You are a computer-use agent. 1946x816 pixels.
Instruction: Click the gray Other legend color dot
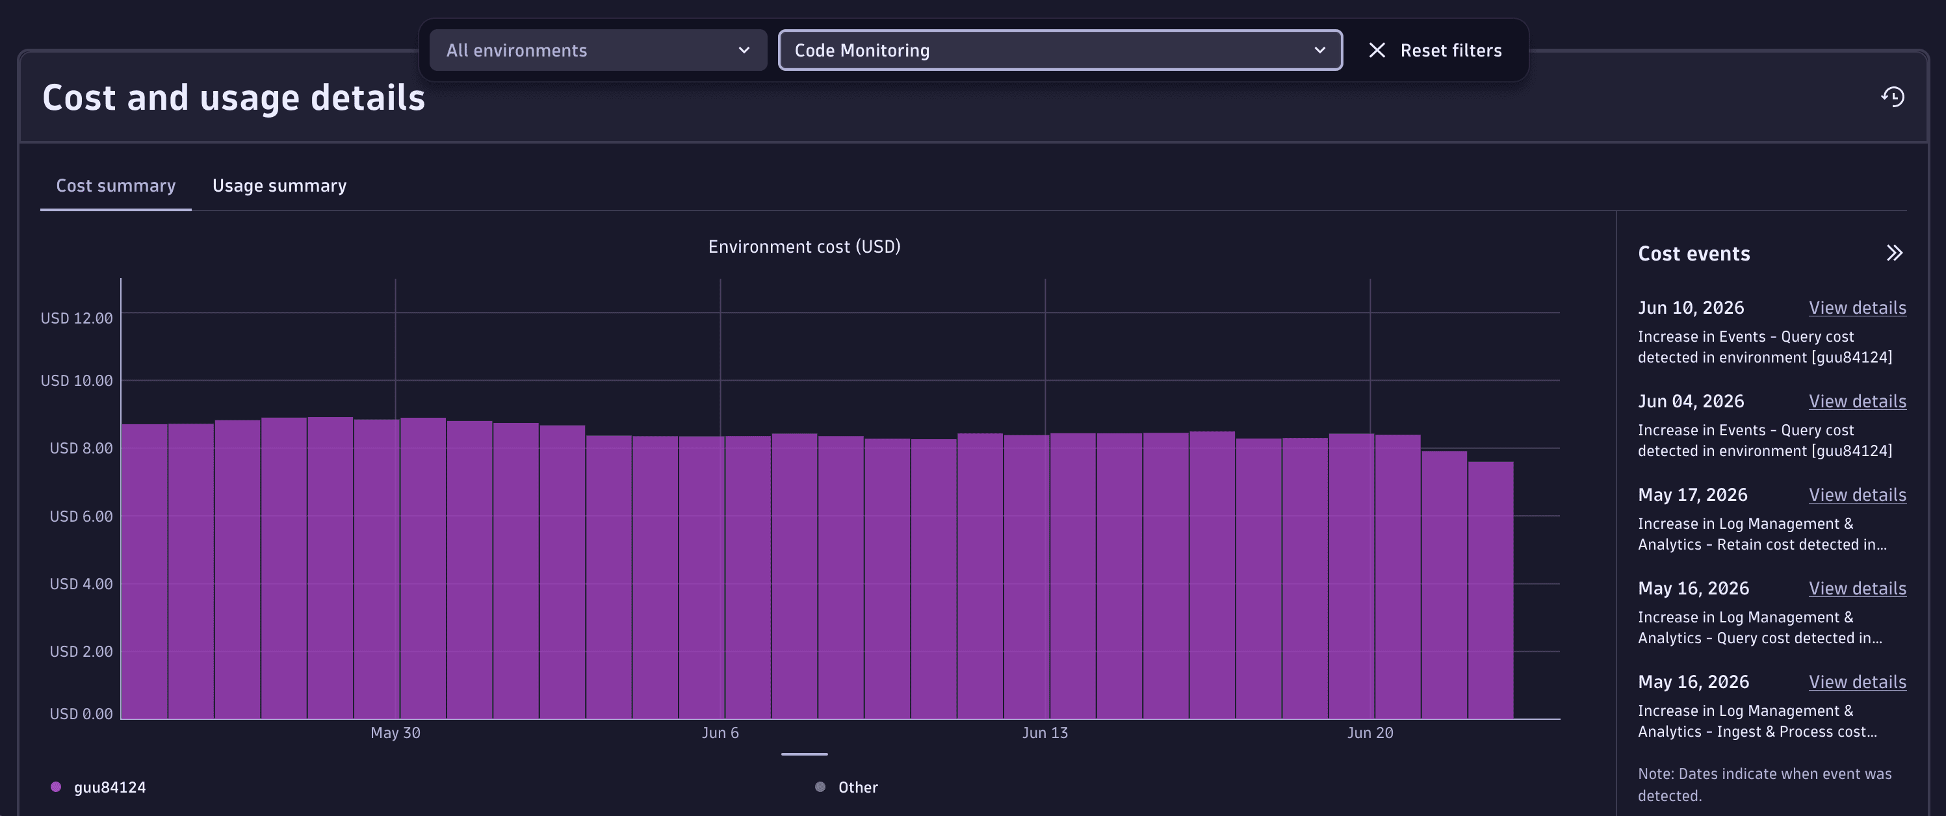[820, 787]
